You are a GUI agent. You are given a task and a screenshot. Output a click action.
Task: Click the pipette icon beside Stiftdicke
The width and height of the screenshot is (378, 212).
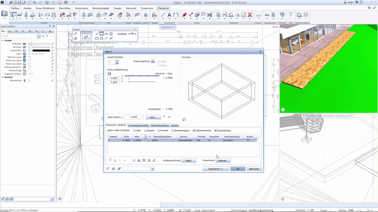tap(52, 44)
